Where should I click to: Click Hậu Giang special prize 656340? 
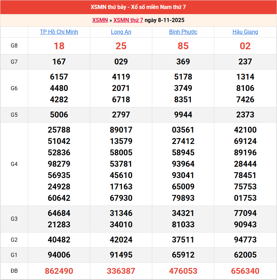pos(245,271)
